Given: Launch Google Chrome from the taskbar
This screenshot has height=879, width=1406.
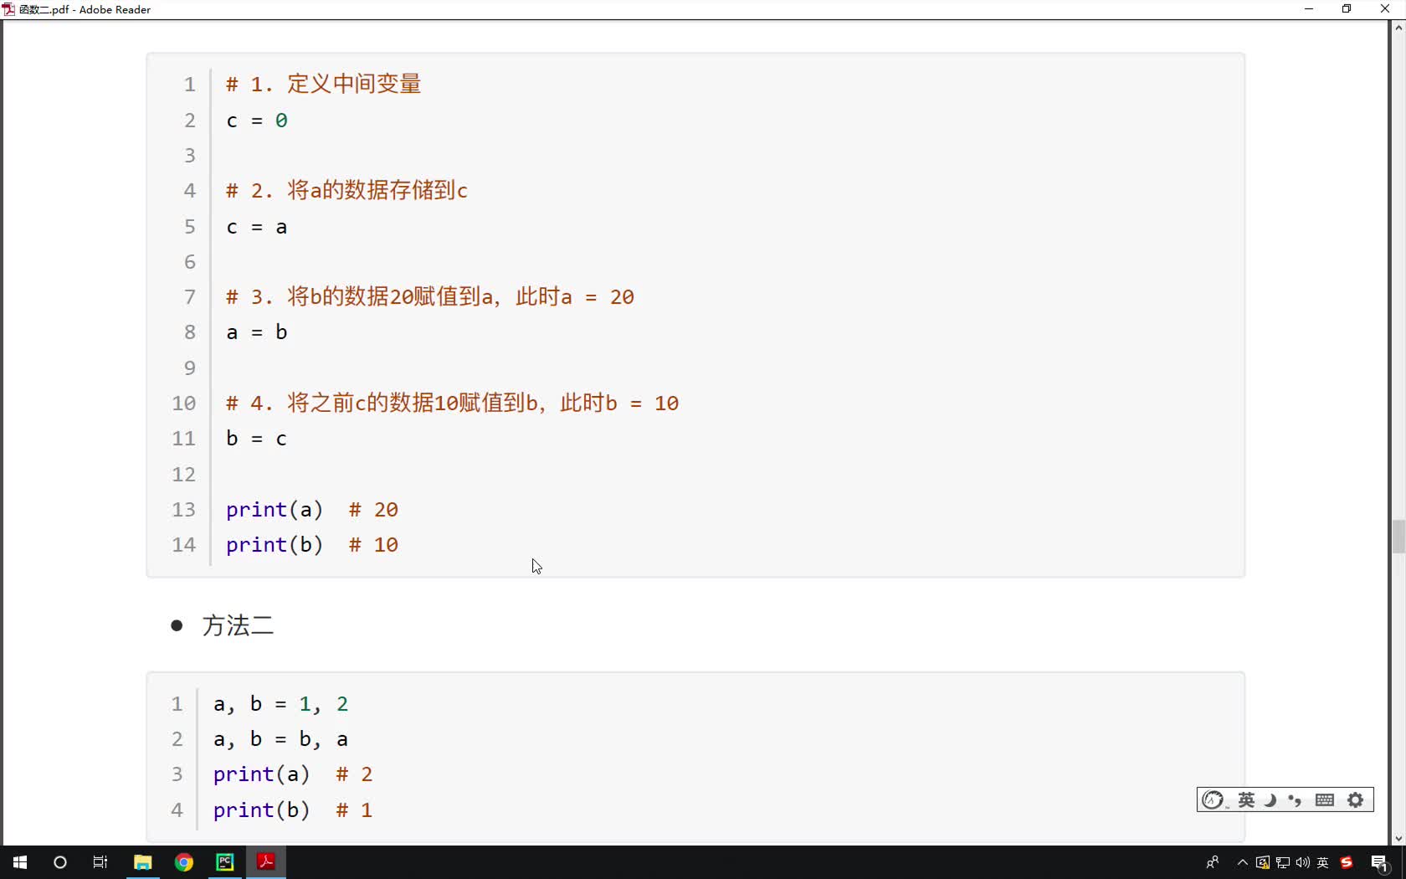Looking at the screenshot, I should click(x=184, y=862).
